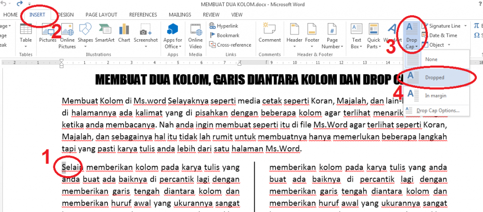Screen dimensions: 483x212
Task: Insert Pictures from file
Action: [x=48, y=33]
